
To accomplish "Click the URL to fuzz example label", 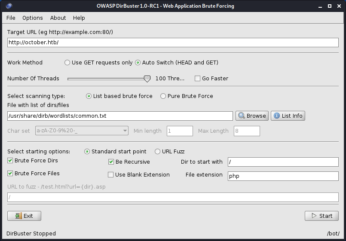I will [56, 187].
